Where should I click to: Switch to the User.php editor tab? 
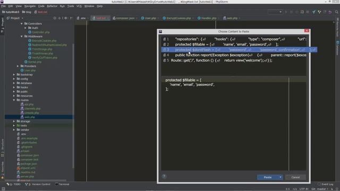150,18
